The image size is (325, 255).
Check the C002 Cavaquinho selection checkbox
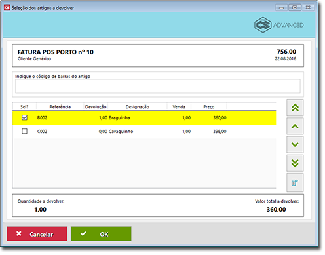pos(24,131)
